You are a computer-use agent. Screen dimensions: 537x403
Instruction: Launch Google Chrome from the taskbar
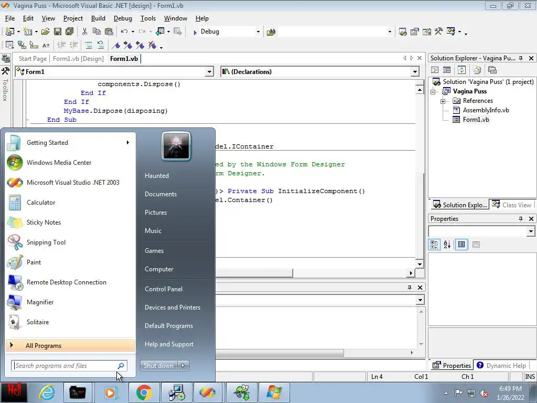click(x=144, y=393)
